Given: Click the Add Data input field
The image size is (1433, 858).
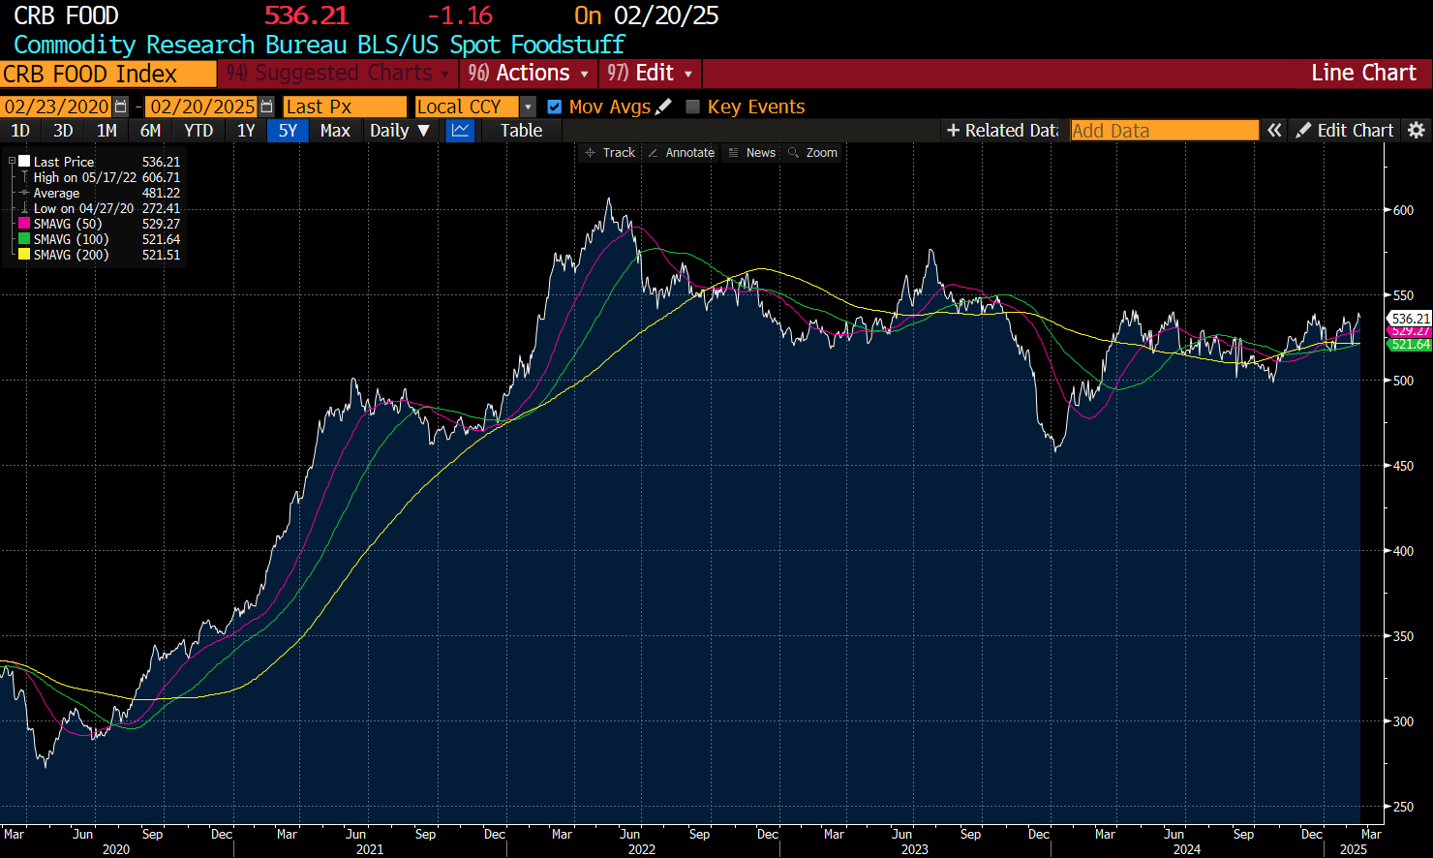Looking at the screenshot, I should coord(1165,131).
